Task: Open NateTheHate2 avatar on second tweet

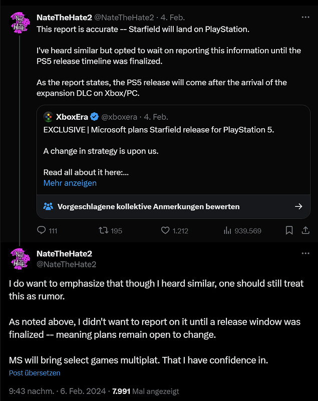Action: [x=20, y=258]
